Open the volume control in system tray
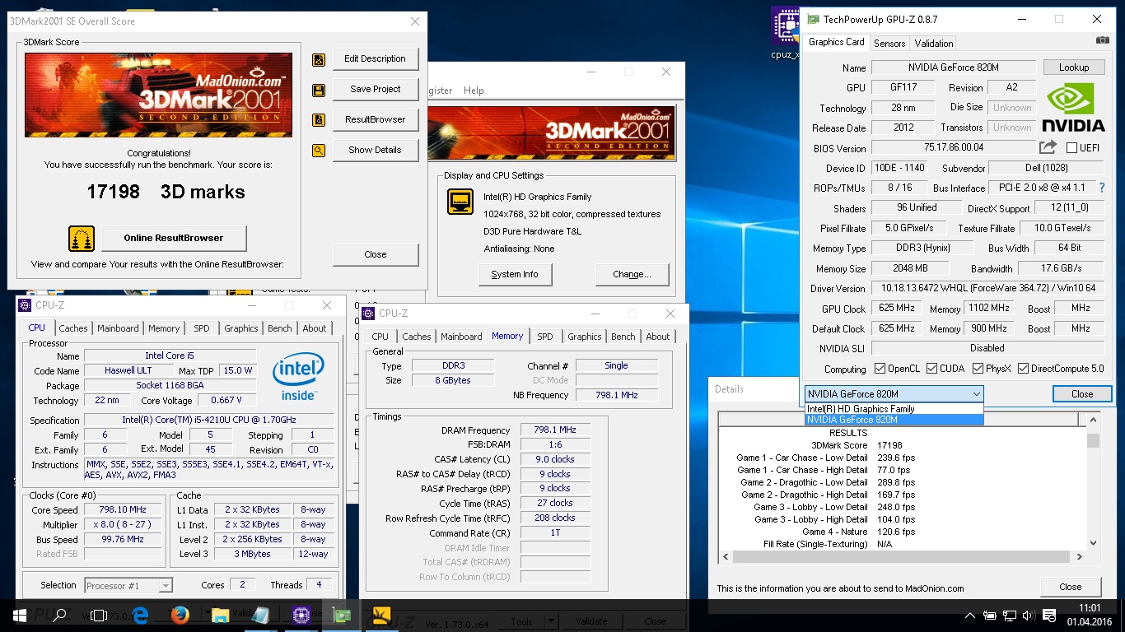The width and height of the screenshot is (1125, 632). (x=1029, y=616)
